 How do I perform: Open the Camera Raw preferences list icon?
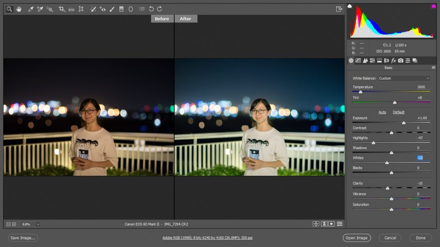tap(142, 9)
